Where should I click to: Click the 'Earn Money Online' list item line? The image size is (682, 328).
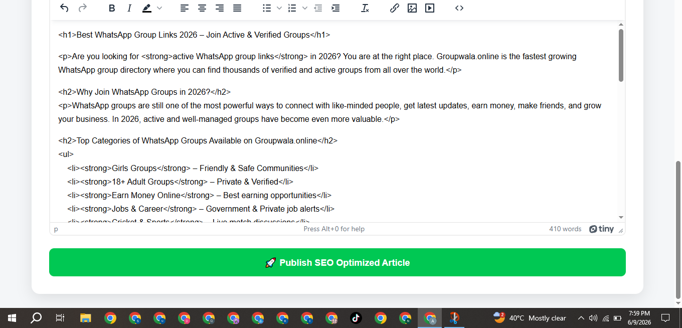click(200, 195)
